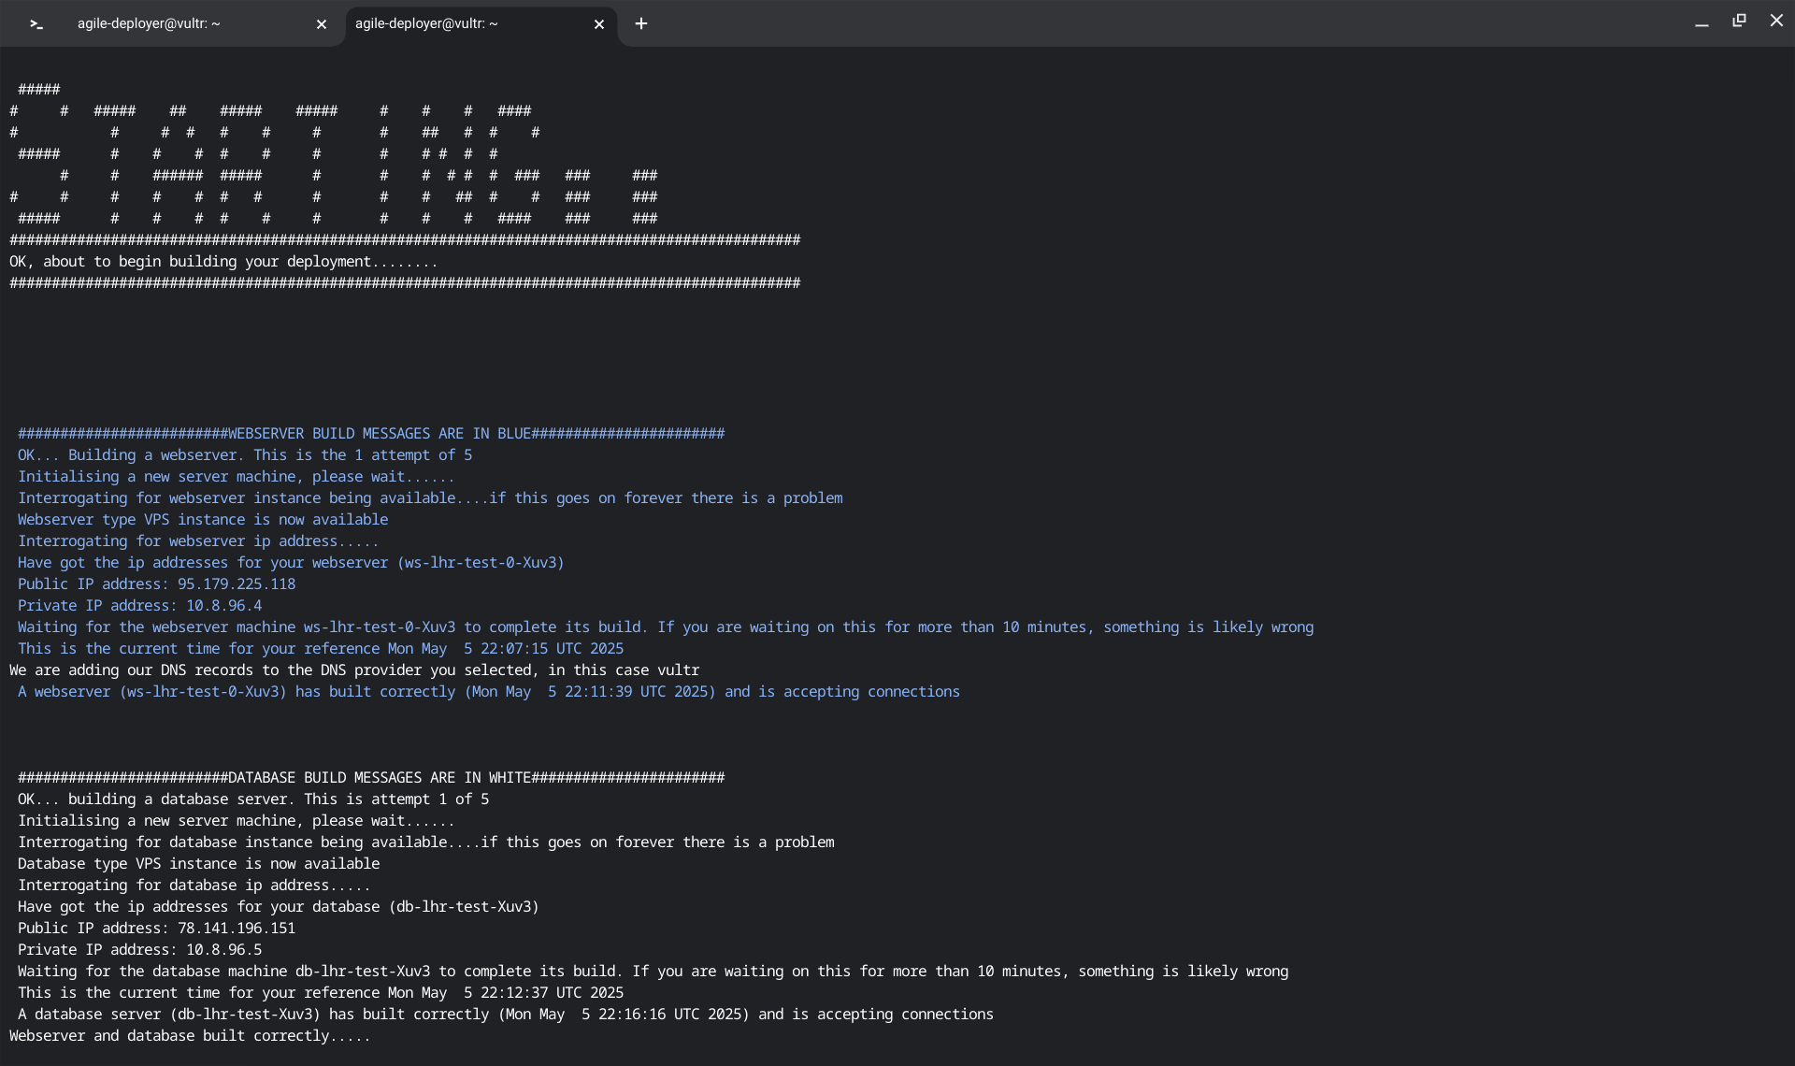This screenshot has height=1066, width=1795.
Task: Close the terminal window
Action: (x=1776, y=21)
